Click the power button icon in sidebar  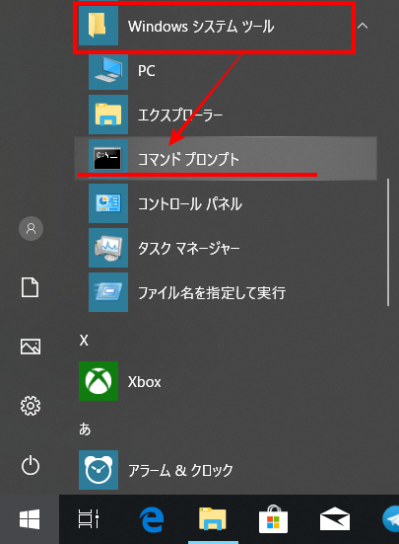click(x=31, y=465)
